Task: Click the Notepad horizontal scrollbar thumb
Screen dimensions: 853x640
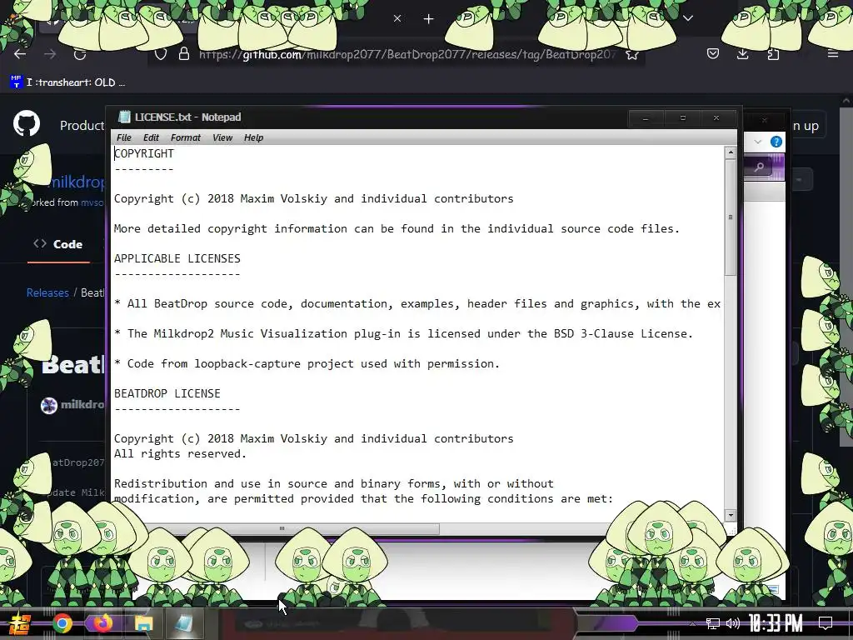Action: point(282,528)
